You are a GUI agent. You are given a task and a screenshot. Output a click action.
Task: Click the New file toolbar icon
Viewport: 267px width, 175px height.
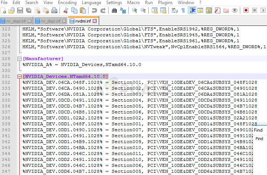click(x=4, y=10)
